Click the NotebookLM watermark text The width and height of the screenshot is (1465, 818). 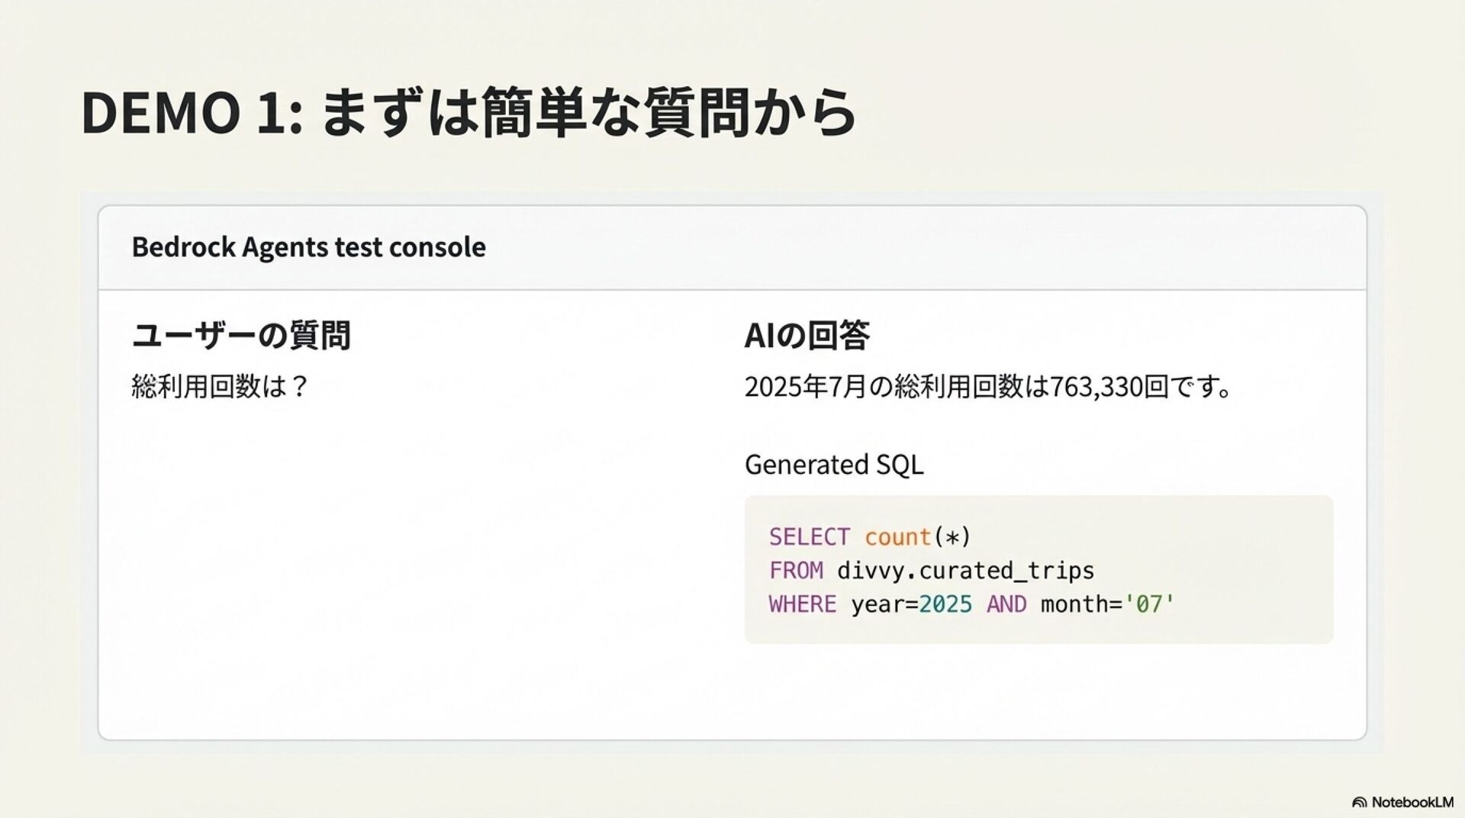1412,802
